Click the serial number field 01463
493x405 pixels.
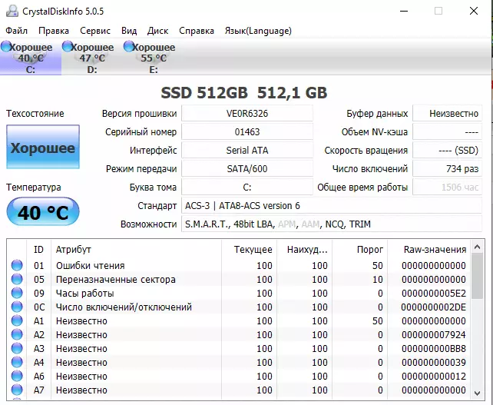(x=247, y=132)
